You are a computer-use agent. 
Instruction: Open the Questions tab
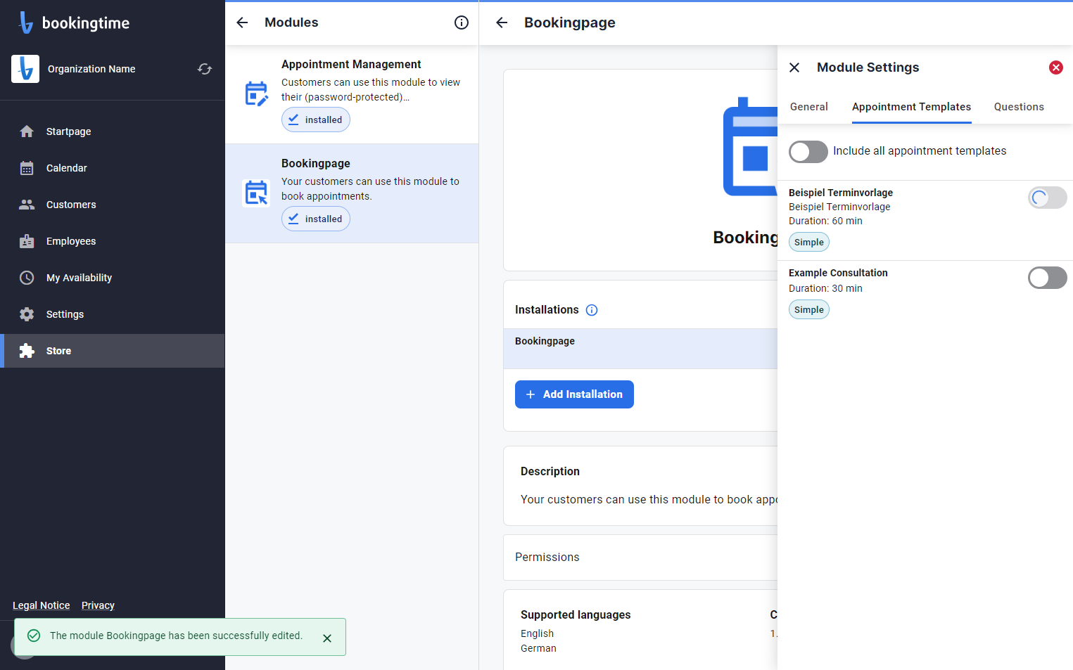(x=1019, y=107)
